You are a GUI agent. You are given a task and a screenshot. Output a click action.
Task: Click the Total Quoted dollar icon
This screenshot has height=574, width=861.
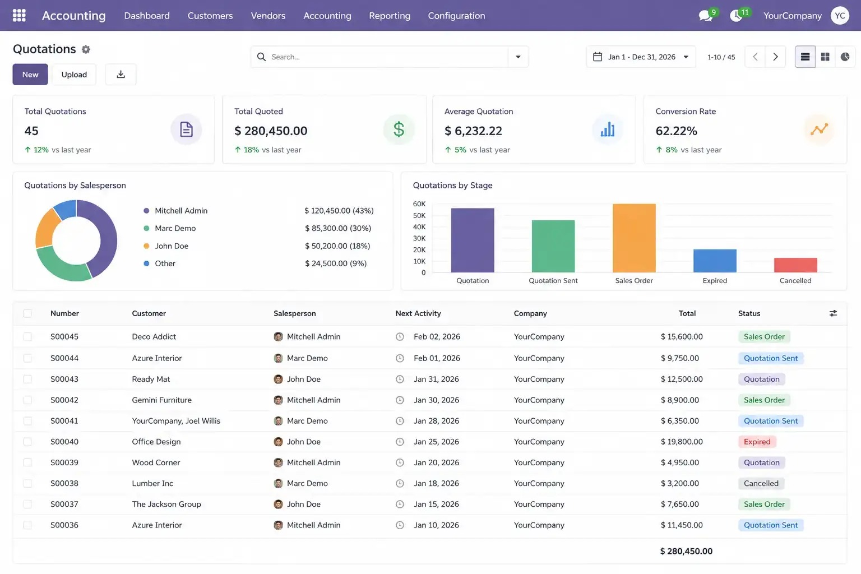[399, 129]
